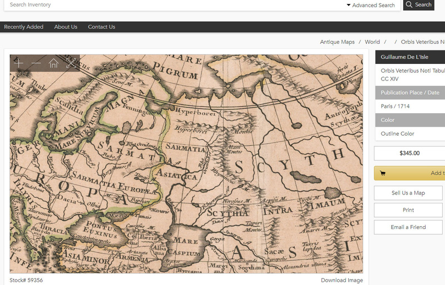Click the Orbis Veteribus breadcrumb title
Screen dimensions: 445x285
click(422, 42)
